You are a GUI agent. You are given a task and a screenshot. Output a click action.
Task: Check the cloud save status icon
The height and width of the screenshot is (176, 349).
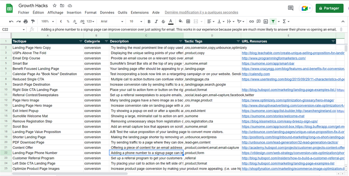[x=70, y=6]
